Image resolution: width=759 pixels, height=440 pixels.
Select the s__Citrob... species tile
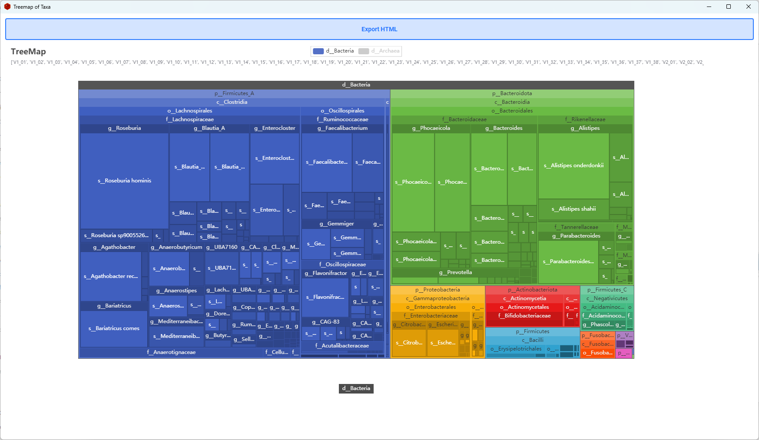[409, 343]
